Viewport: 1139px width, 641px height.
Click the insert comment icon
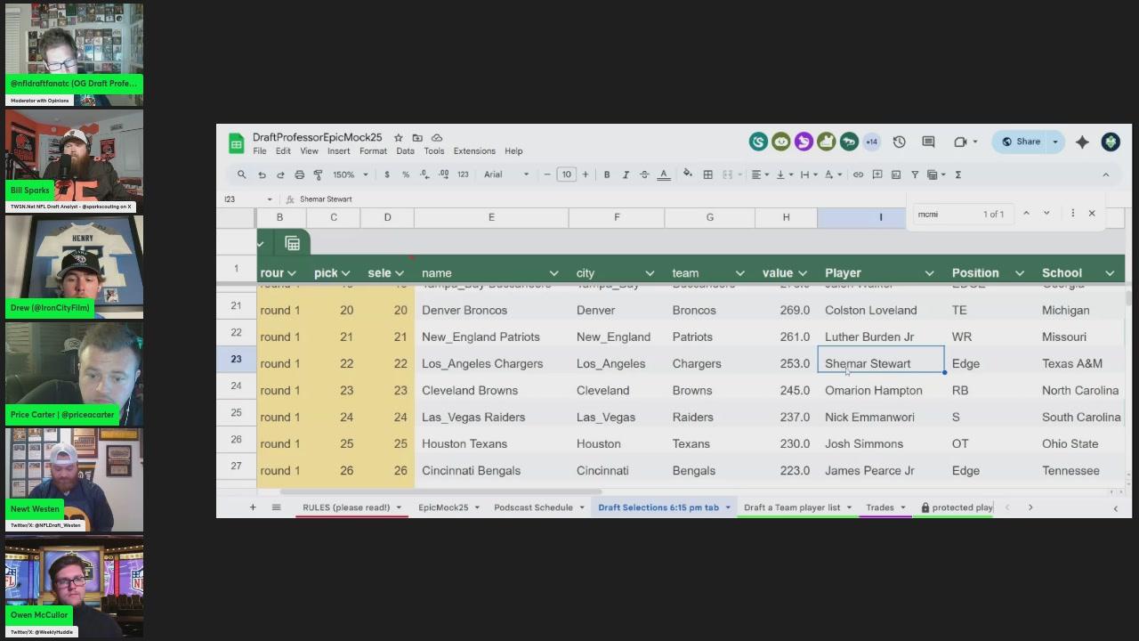(x=877, y=174)
